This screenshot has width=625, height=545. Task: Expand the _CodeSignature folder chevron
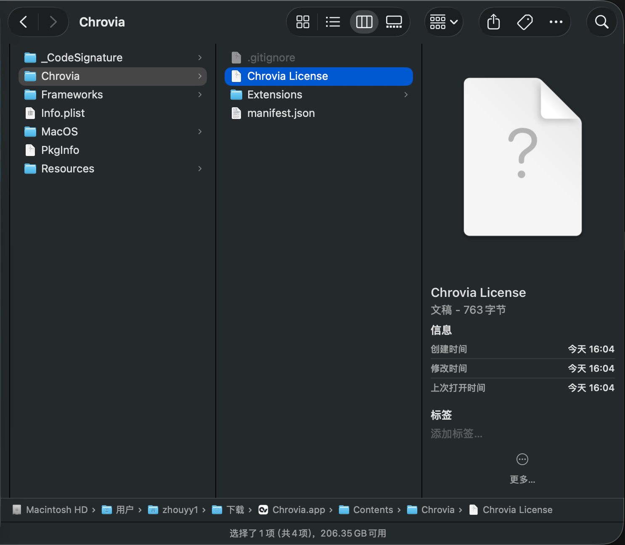coord(200,58)
